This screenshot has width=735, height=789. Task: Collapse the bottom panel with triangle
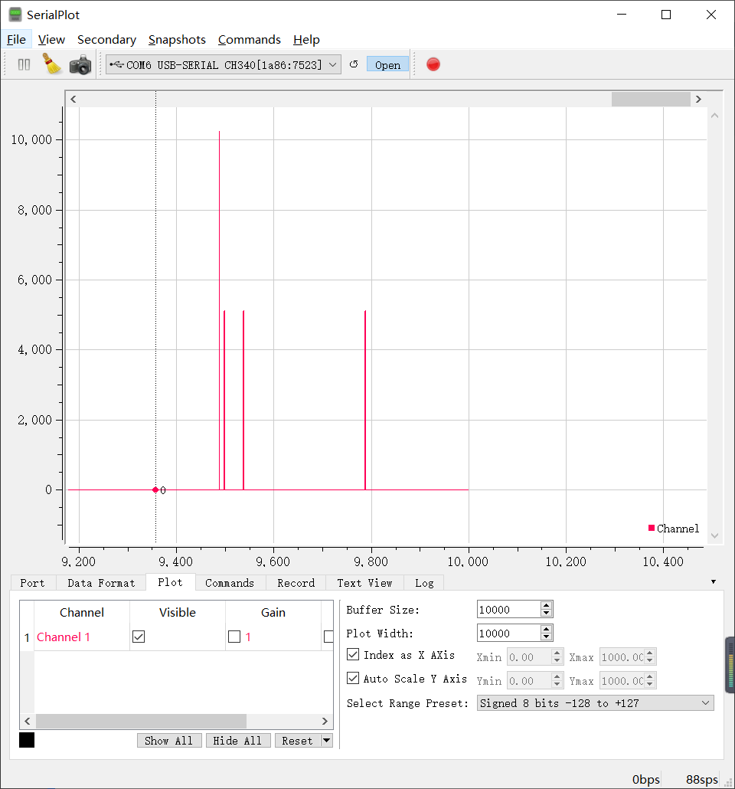tap(714, 581)
